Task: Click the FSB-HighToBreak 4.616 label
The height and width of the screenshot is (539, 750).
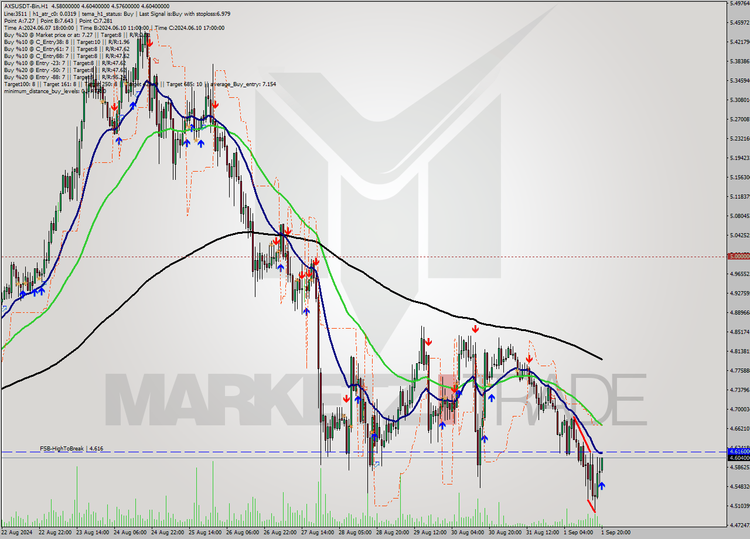Action: (x=71, y=448)
